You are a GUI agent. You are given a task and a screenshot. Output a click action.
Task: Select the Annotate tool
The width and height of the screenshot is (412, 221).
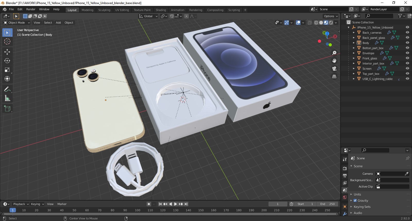(7, 89)
